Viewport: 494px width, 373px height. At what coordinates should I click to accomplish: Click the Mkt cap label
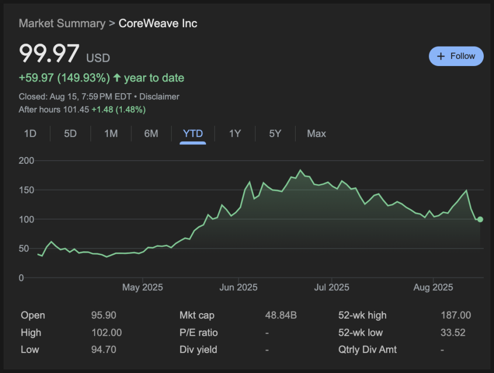coord(197,315)
